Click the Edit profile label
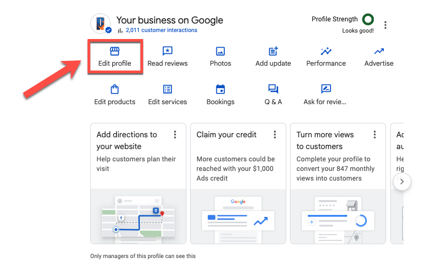432x273 pixels. (x=115, y=64)
